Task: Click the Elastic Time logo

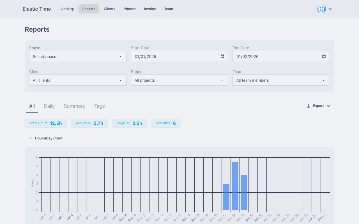Action: (x=36, y=9)
